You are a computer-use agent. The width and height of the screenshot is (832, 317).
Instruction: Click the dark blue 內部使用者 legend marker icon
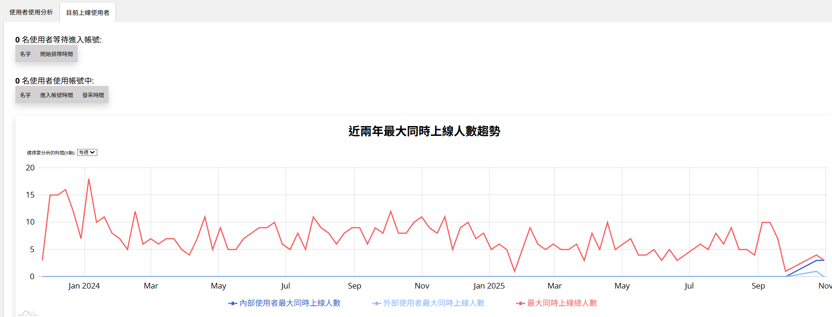point(233,303)
